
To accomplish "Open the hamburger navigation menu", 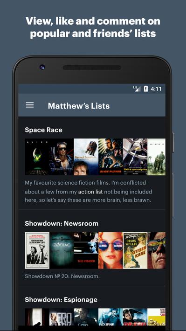I will point(30,105).
